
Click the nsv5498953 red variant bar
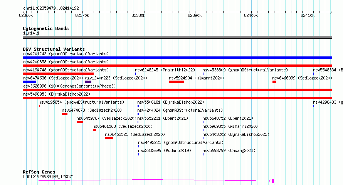pyautogui.click(x=177, y=98)
